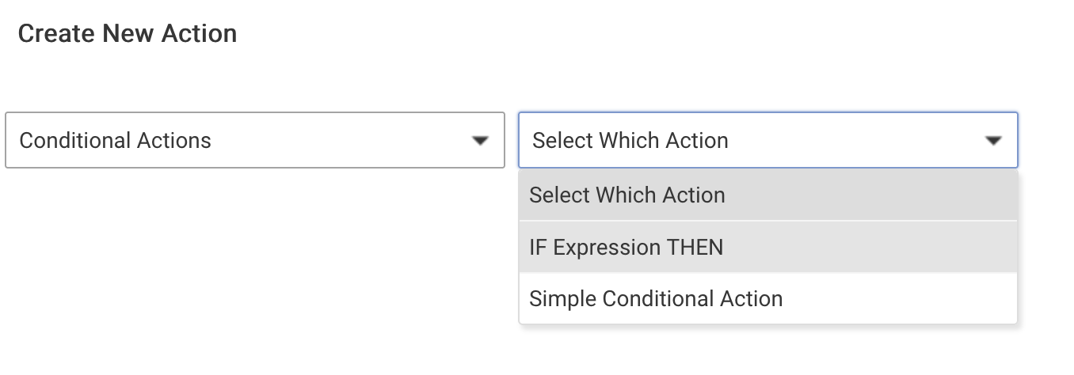Image resolution: width=1074 pixels, height=375 pixels.
Task: Click the Create New Action heading
Action: pyautogui.click(x=127, y=34)
